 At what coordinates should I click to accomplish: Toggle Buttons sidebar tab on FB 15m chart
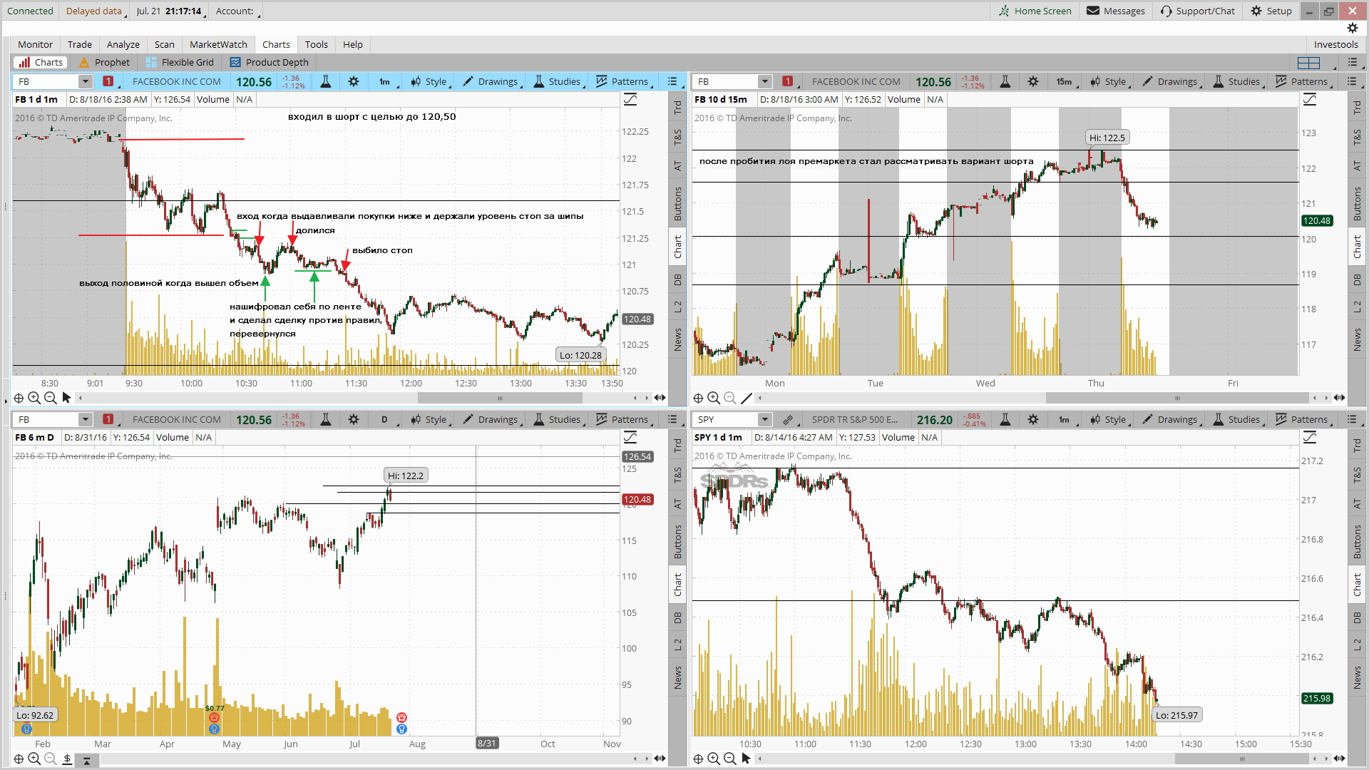(1357, 204)
